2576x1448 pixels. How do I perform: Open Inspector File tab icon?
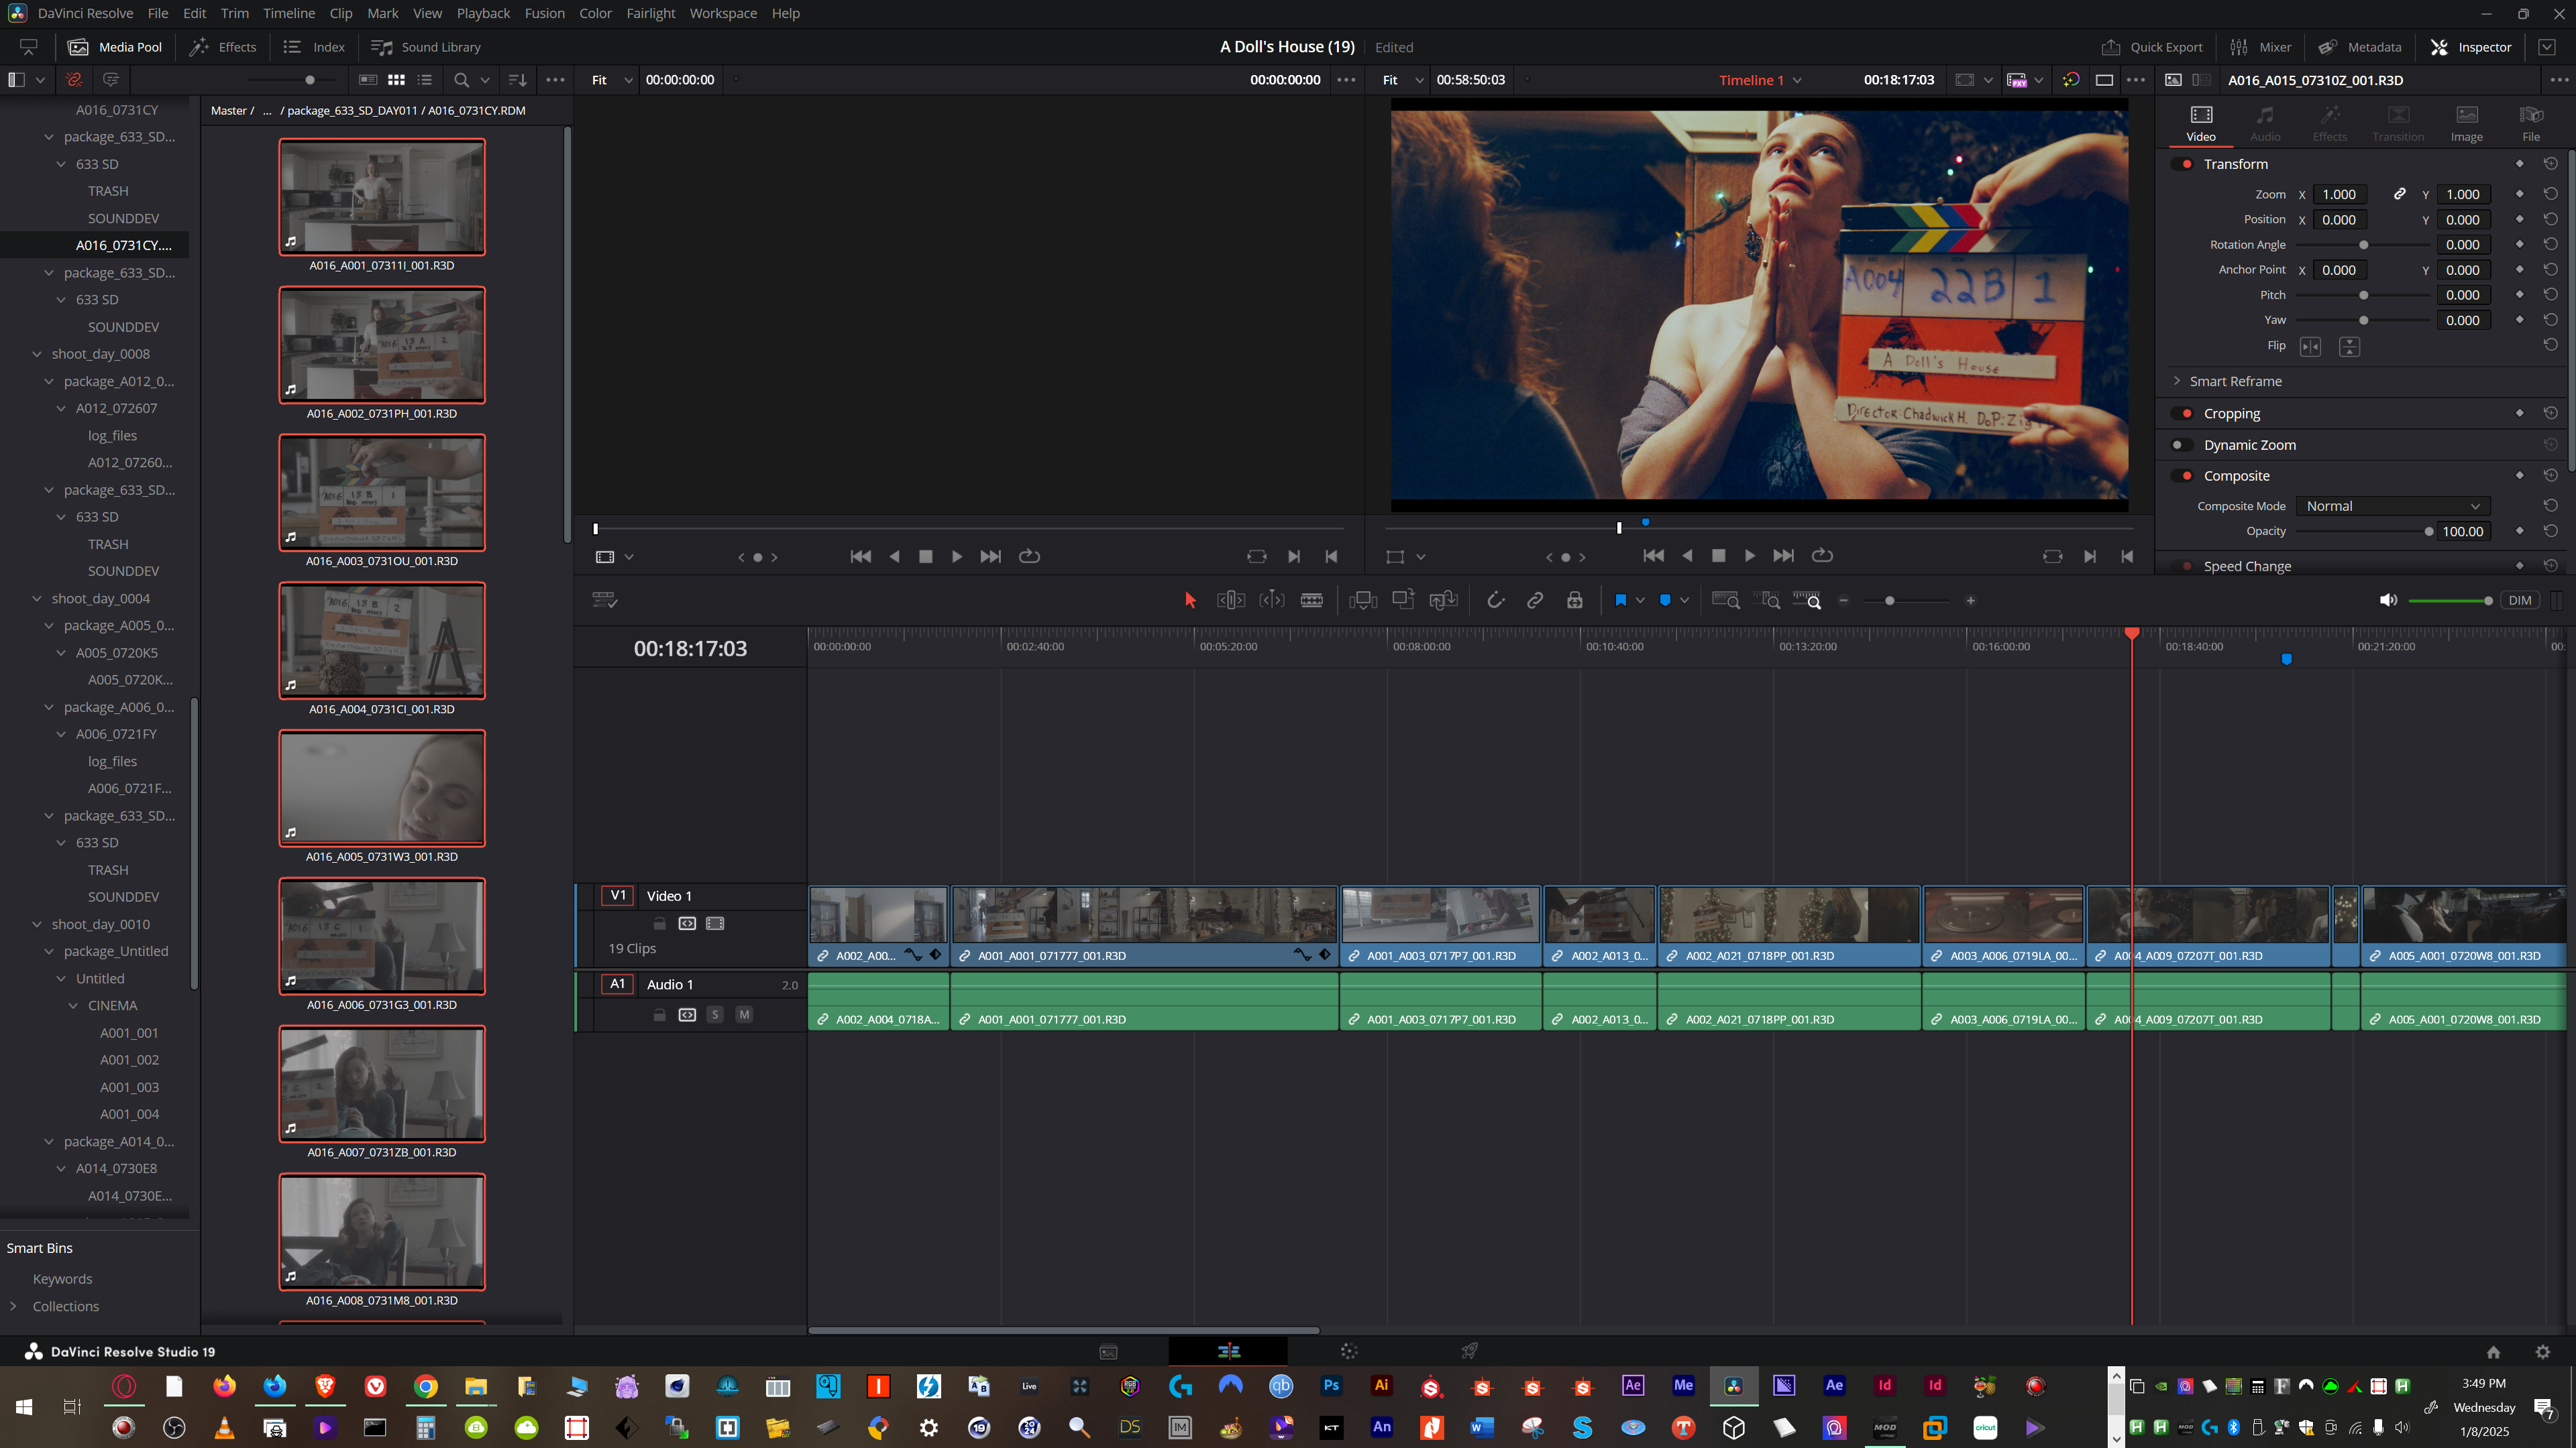pyautogui.click(x=2531, y=124)
